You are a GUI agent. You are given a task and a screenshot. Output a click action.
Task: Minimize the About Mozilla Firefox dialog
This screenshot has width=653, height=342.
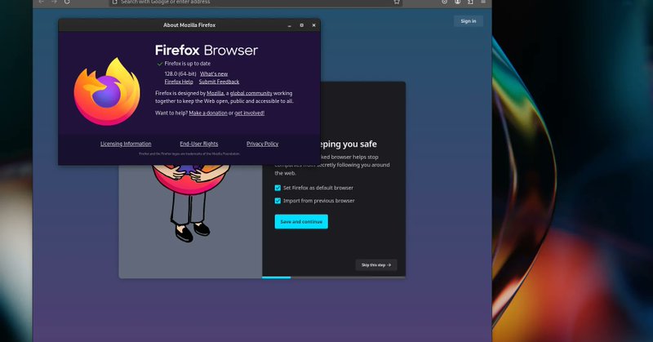pos(290,25)
